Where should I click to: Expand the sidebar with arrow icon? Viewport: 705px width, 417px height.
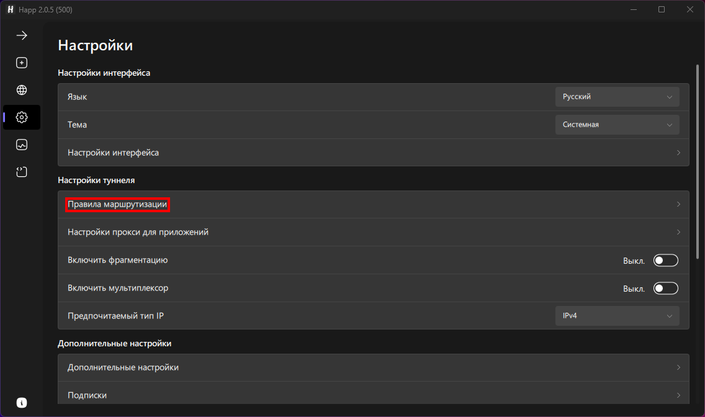click(x=22, y=35)
